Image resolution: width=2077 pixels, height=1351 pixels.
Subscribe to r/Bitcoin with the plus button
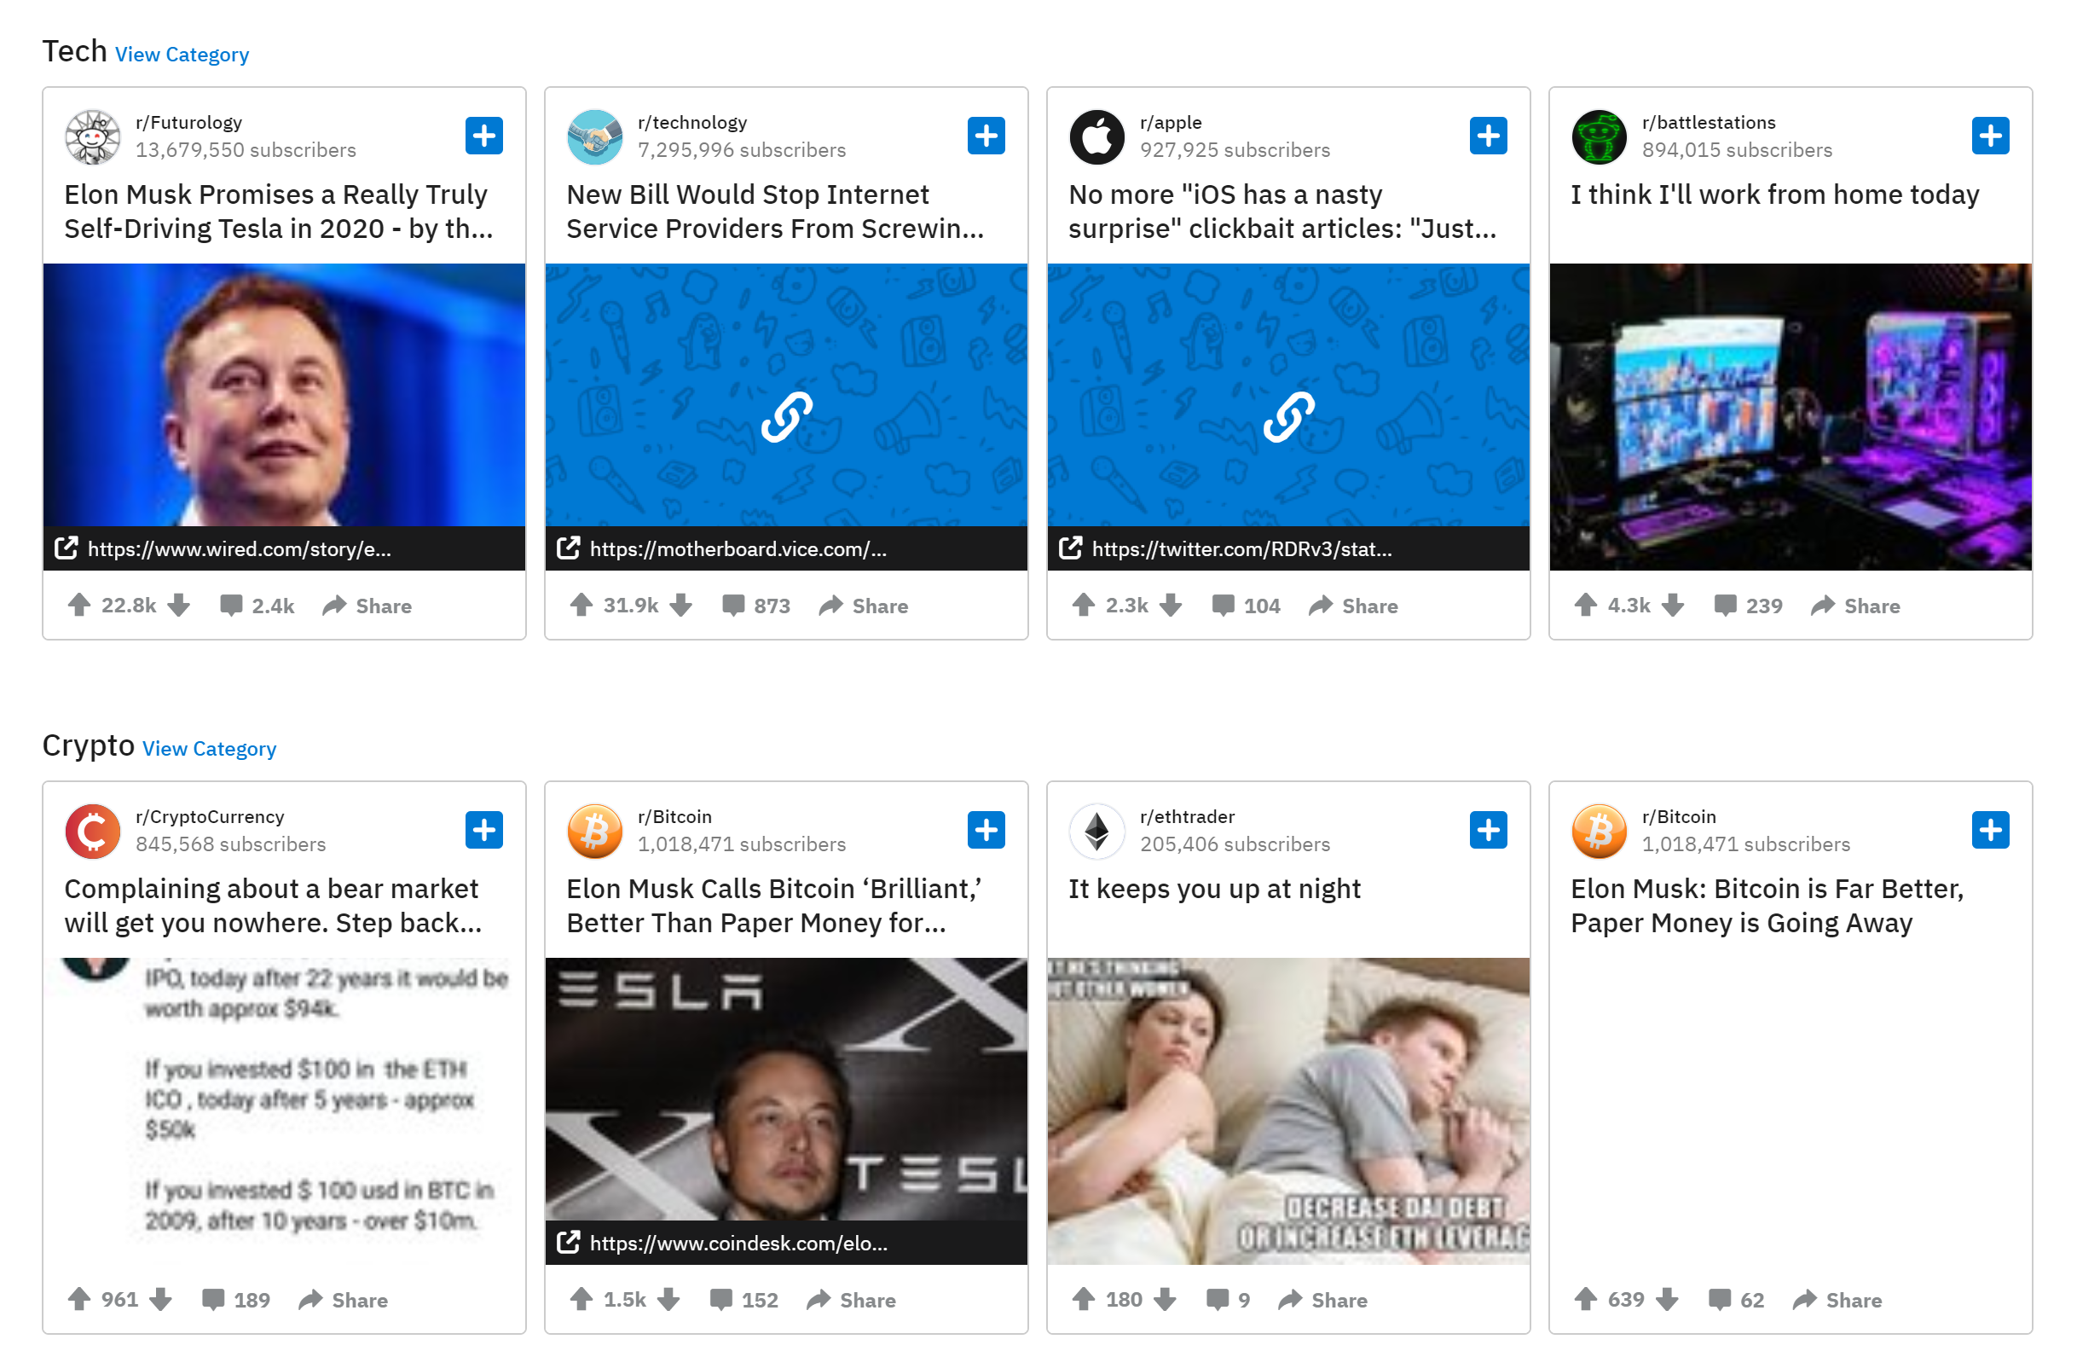click(987, 830)
